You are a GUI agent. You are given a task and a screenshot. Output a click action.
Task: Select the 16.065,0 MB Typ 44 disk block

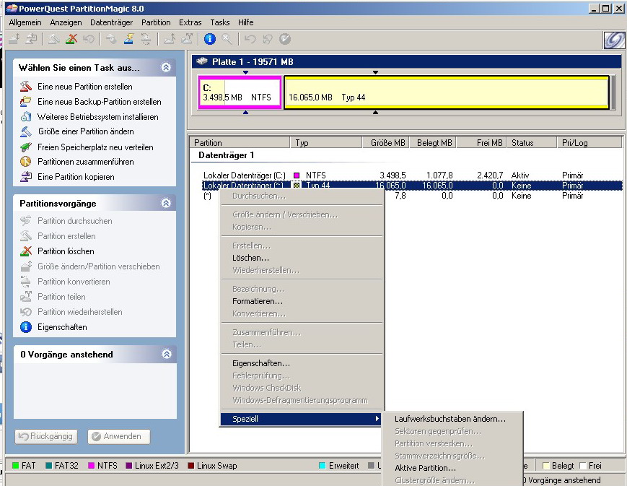point(446,92)
